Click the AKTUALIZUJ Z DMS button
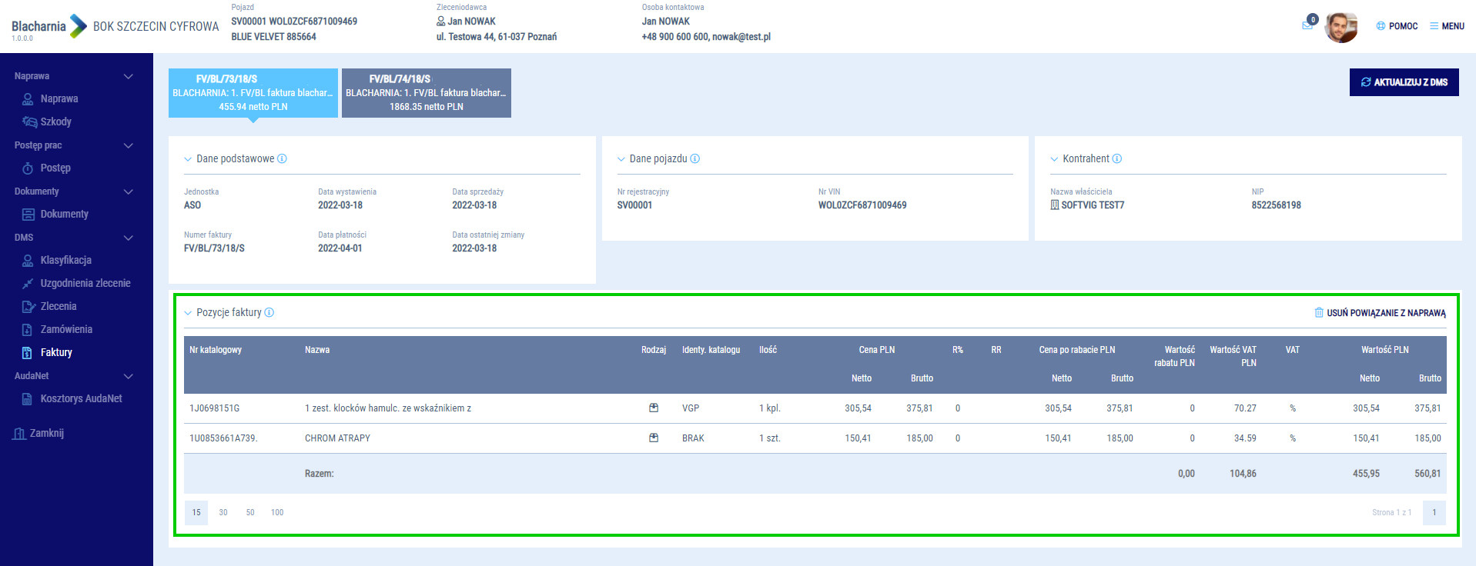Viewport: 1476px width, 566px height. 1404,82
